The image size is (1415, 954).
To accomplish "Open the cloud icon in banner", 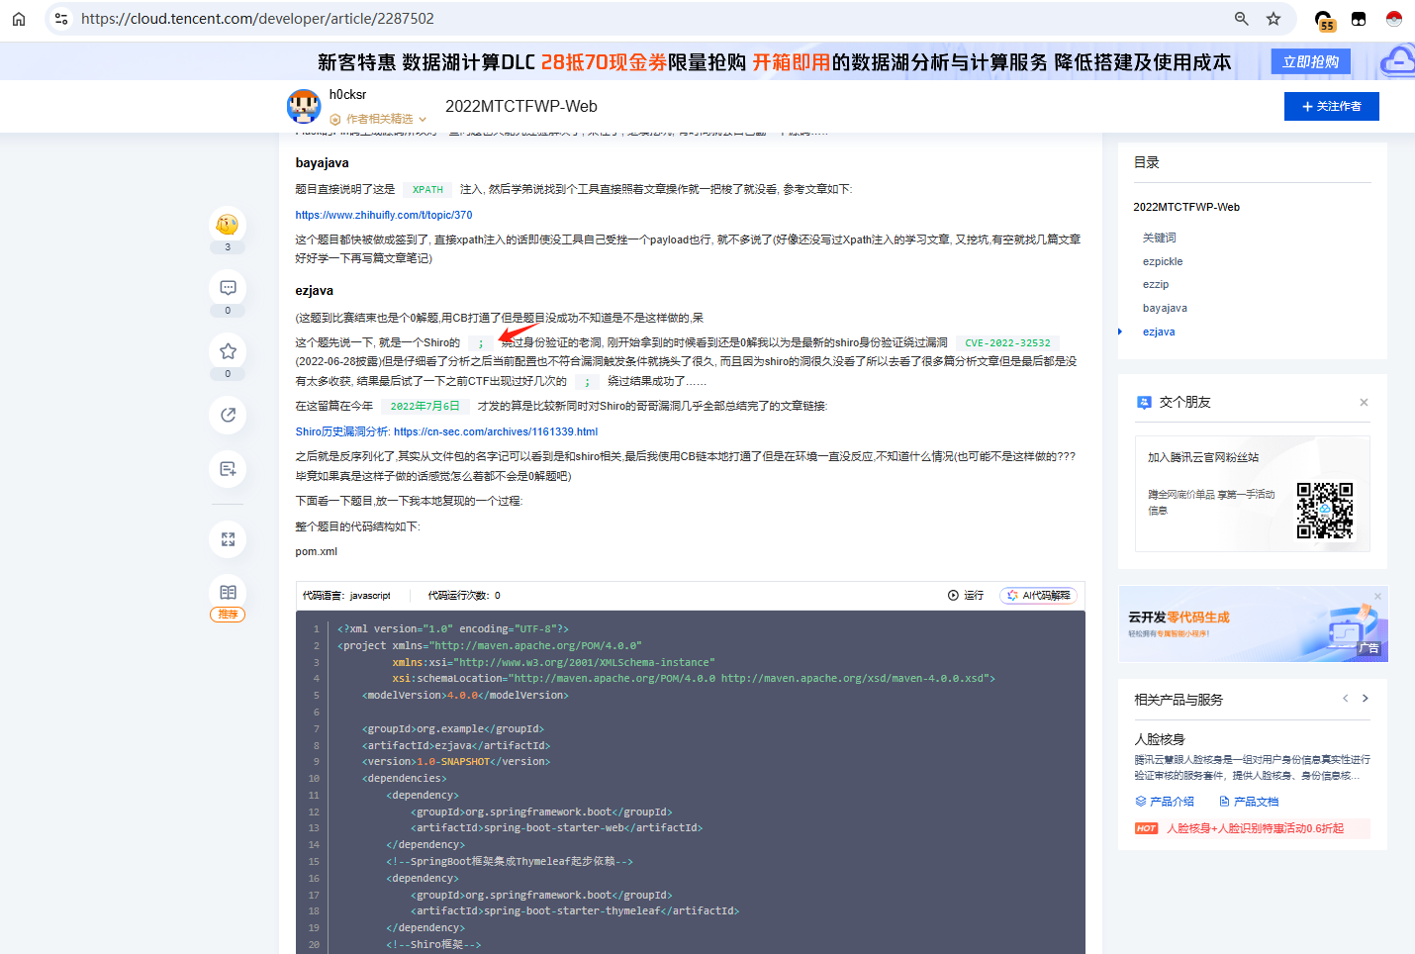I will click(1398, 61).
